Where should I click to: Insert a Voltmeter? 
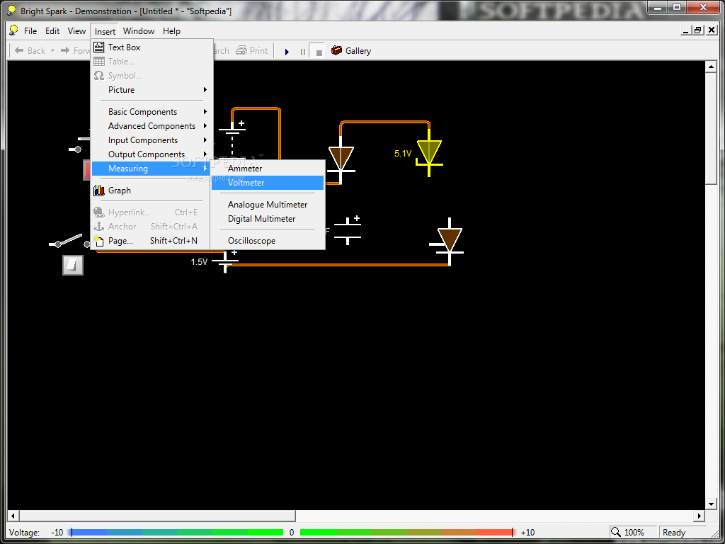click(x=268, y=183)
